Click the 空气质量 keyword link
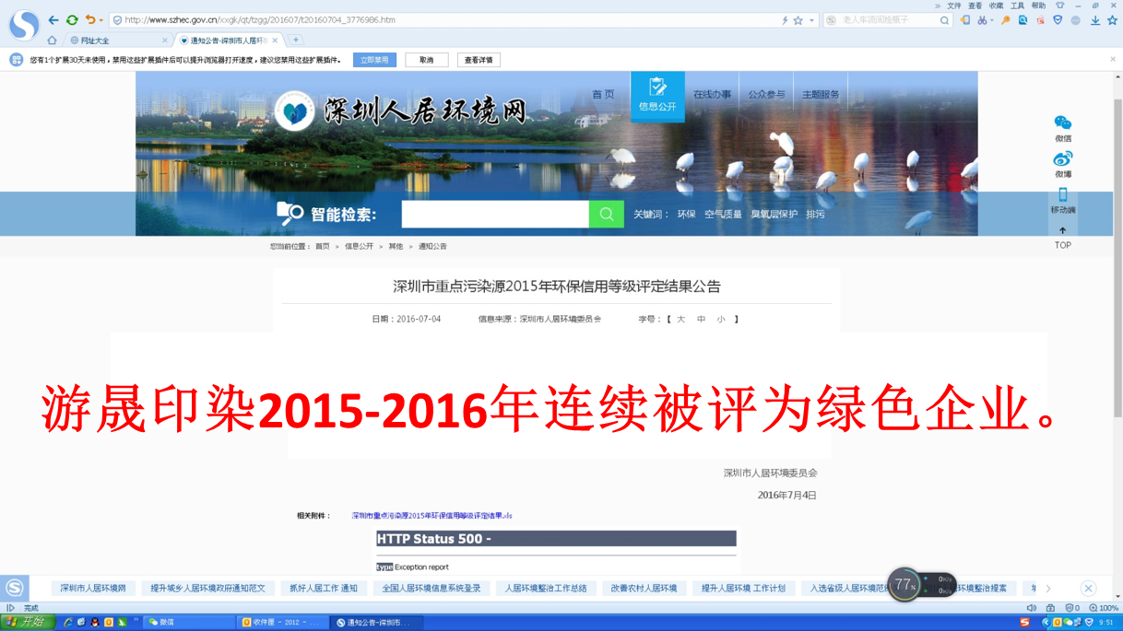Image resolution: width=1123 pixels, height=631 pixels. coord(723,215)
